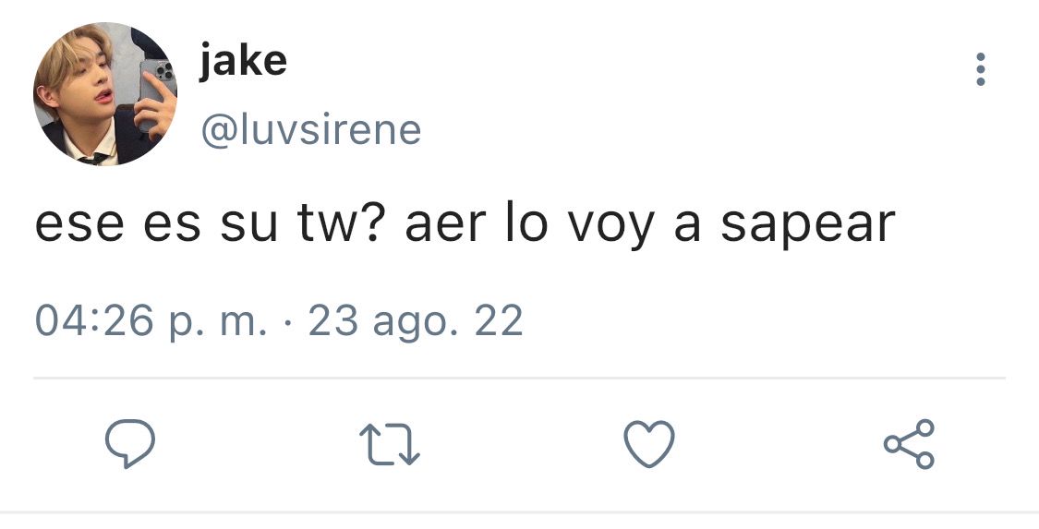Screen dimensions: 1039x529
Task: Open the share icon for this tweet
Action: pos(909,443)
